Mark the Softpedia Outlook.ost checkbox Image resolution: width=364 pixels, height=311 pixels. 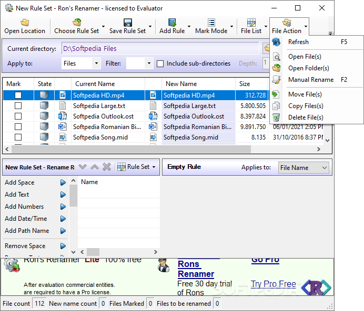[18, 116]
